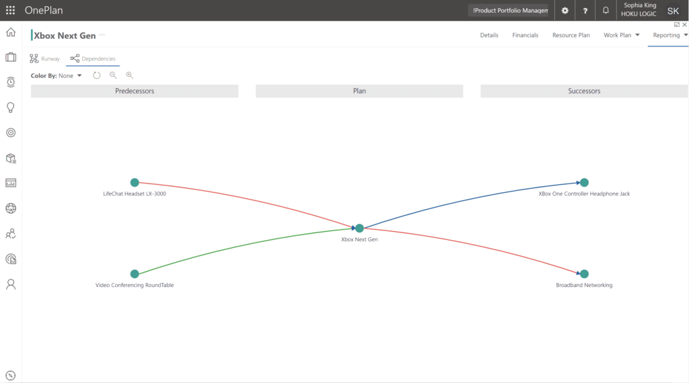The image size is (689, 383).
Task: Reset the dependency view with refresh icon
Action: coord(97,75)
